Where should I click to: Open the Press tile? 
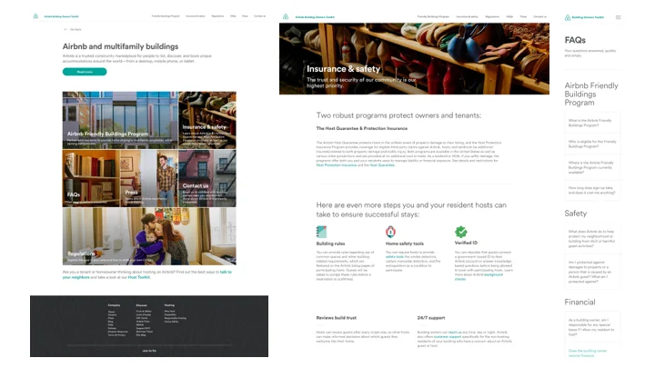pos(149,178)
